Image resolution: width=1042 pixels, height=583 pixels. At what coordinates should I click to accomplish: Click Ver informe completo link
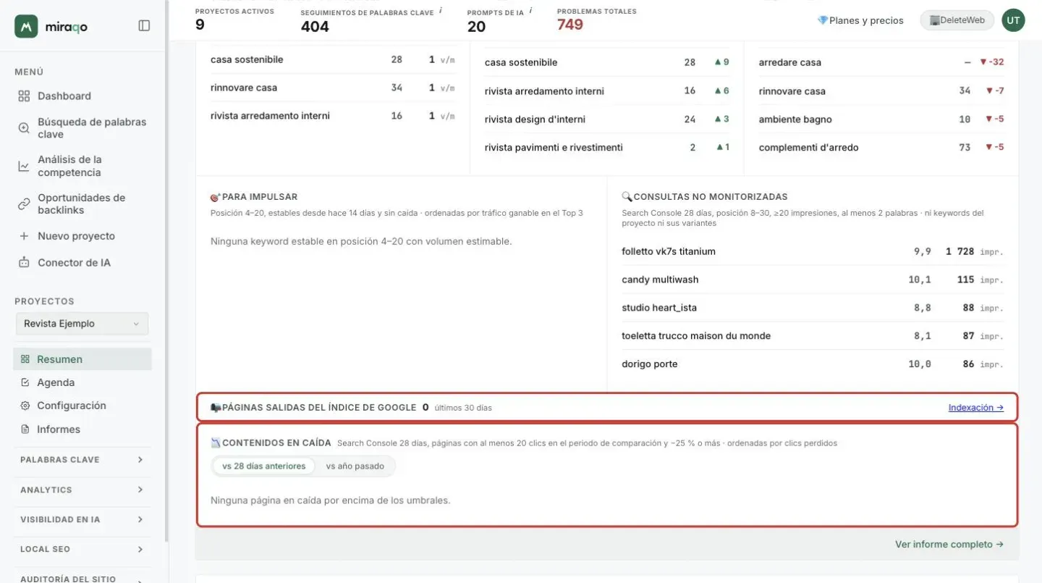point(949,545)
